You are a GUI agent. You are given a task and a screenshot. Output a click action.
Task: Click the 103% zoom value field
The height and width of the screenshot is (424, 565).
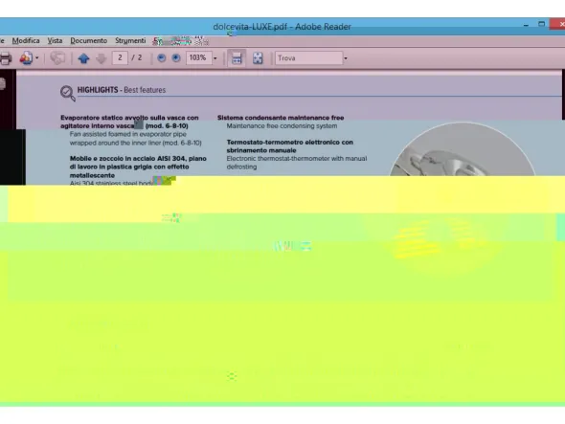[198, 57]
